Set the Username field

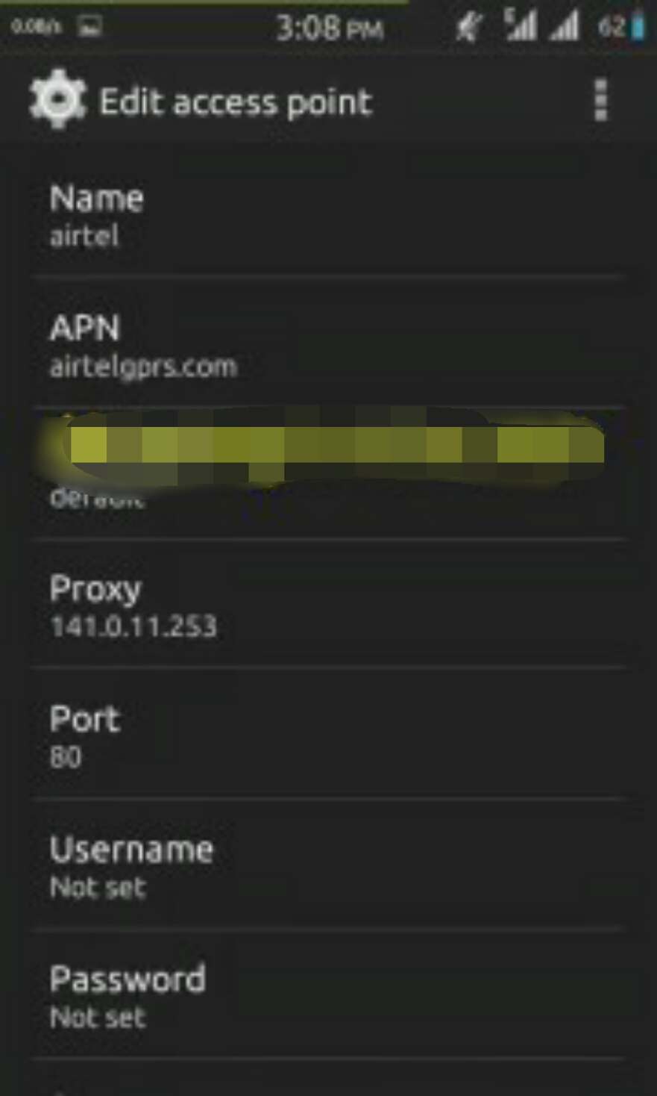click(x=328, y=865)
